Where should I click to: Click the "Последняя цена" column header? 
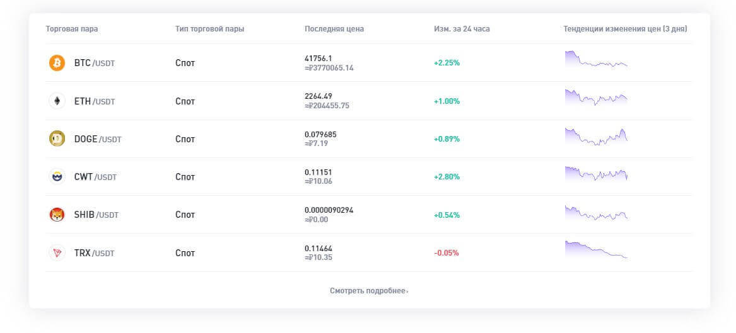click(x=334, y=29)
